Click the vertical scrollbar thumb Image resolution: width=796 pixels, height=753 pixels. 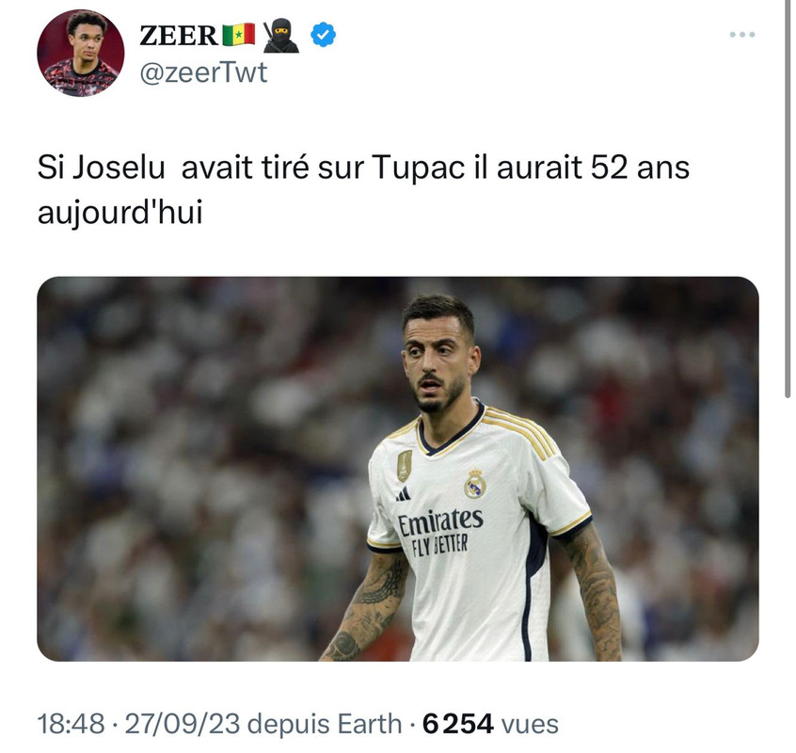(788, 199)
